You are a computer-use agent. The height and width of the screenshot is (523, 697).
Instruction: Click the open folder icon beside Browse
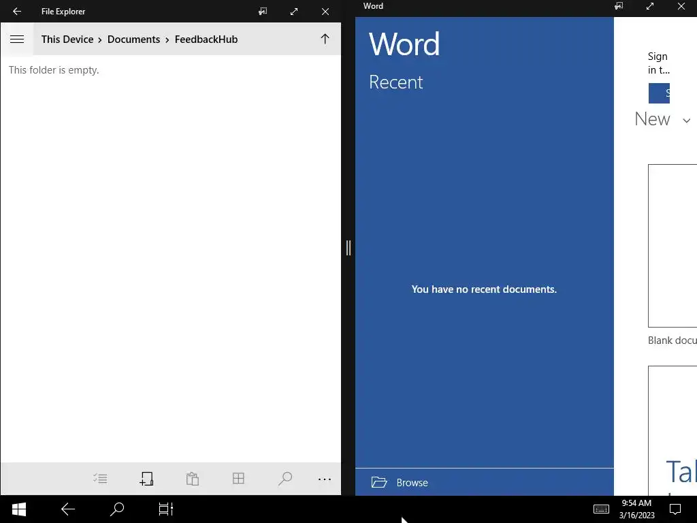click(x=379, y=482)
